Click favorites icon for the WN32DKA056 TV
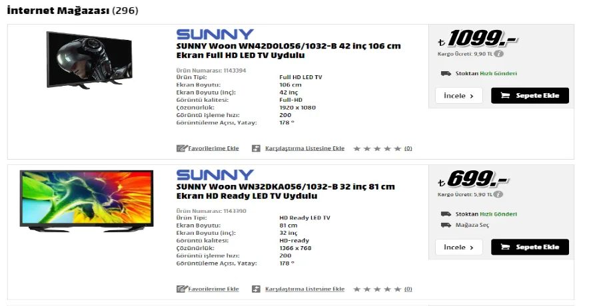This screenshot has height=306, width=593. 182,289
